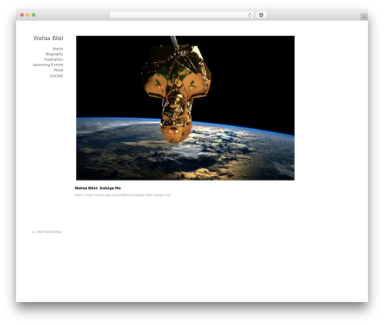This screenshot has width=384, height=325.
Task: Open the Contact page
Action: pyautogui.click(x=56, y=76)
